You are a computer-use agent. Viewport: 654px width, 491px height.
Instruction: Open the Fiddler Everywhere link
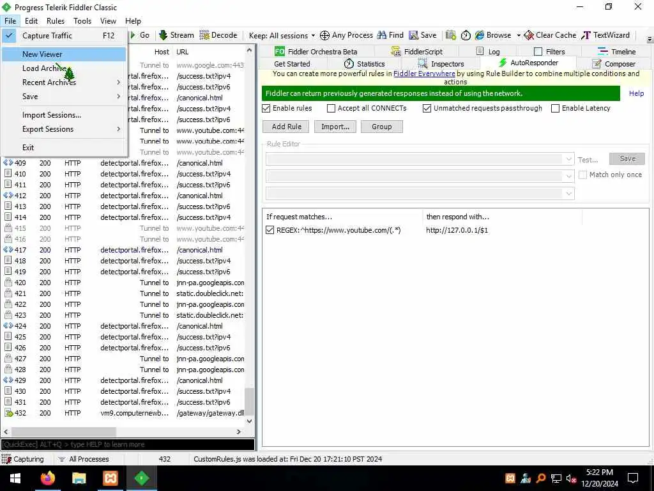coord(424,74)
